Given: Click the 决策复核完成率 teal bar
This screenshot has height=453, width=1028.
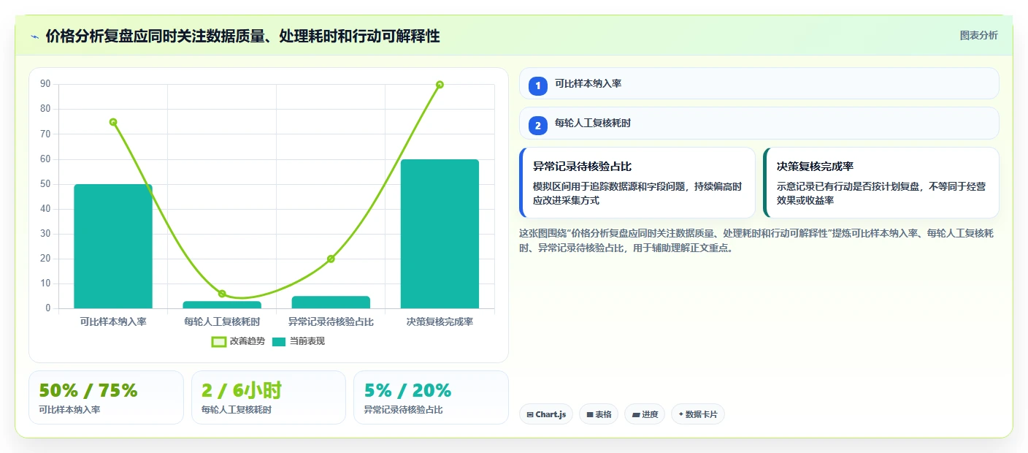Looking at the screenshot, I should click(x=440, y=234).
